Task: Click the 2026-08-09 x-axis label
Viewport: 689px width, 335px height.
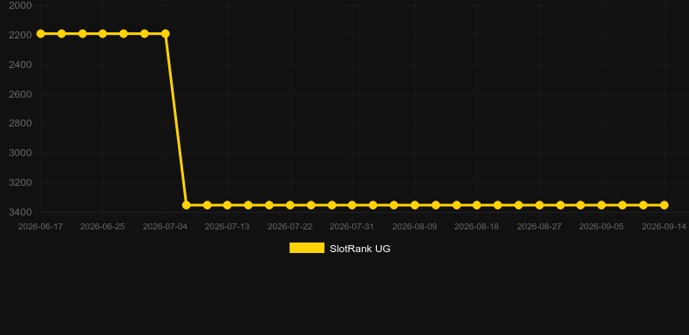Action: click(x=415, y=227)
